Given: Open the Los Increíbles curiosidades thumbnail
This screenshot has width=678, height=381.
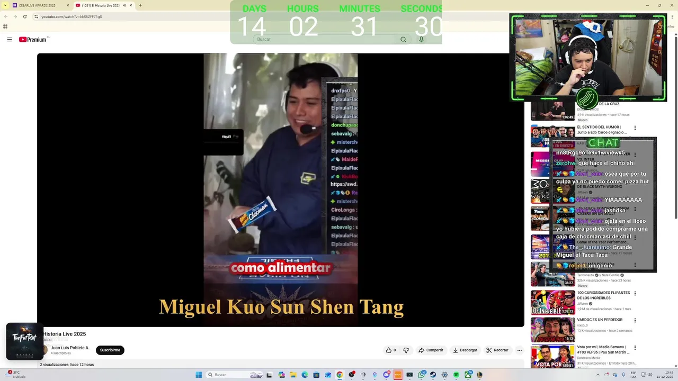Looking at the screenshot, I should point(552,302).
